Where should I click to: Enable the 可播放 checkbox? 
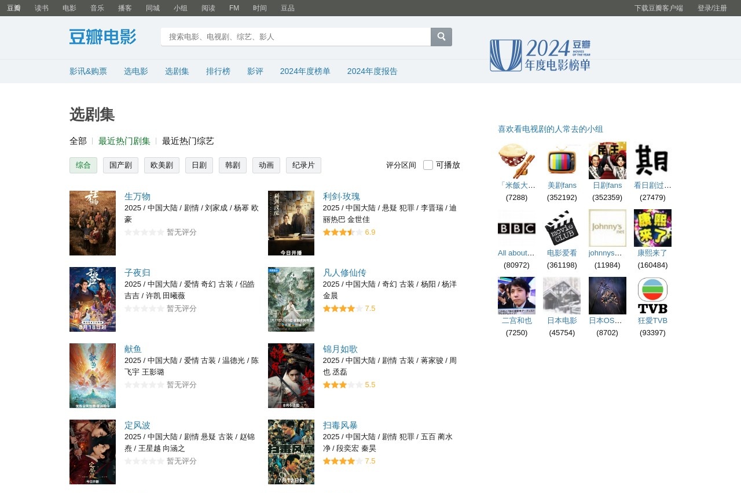coord(428,165)
